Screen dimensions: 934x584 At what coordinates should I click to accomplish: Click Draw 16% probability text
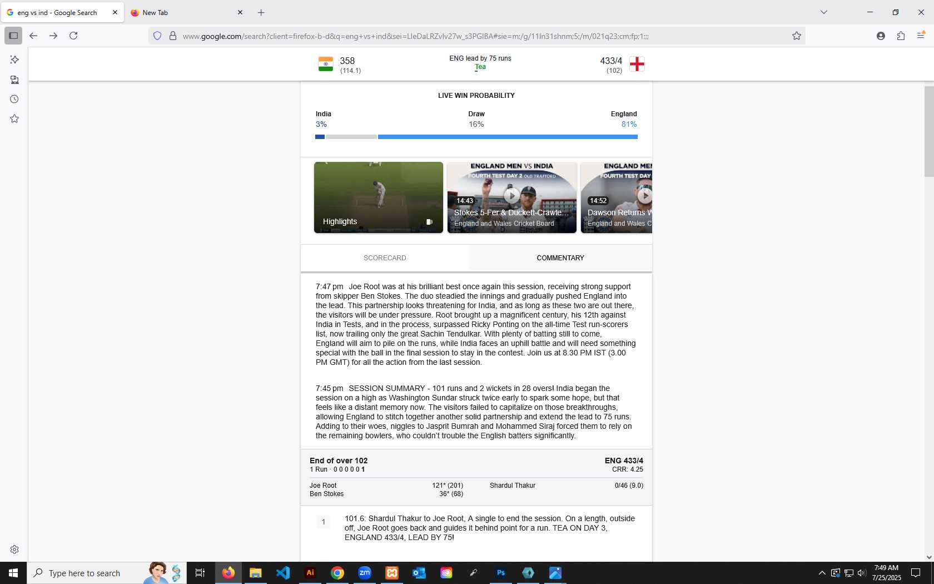coord(476,124)
